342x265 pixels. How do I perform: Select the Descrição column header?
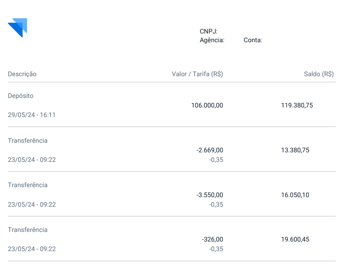point(22,74)
